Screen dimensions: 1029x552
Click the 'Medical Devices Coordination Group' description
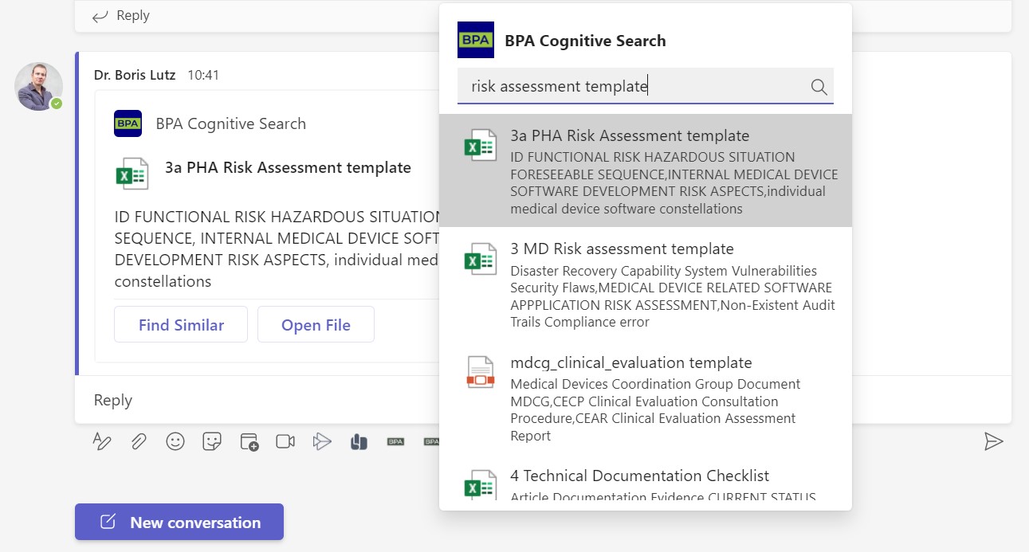(x=655, y=409)
